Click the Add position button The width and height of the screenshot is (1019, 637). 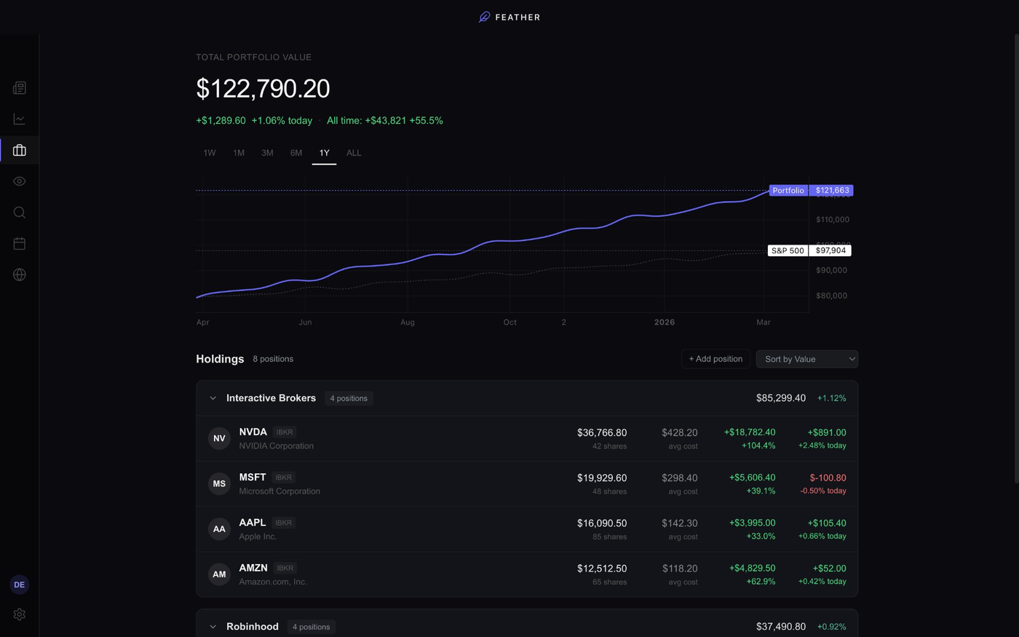click(x=715, y=359)
